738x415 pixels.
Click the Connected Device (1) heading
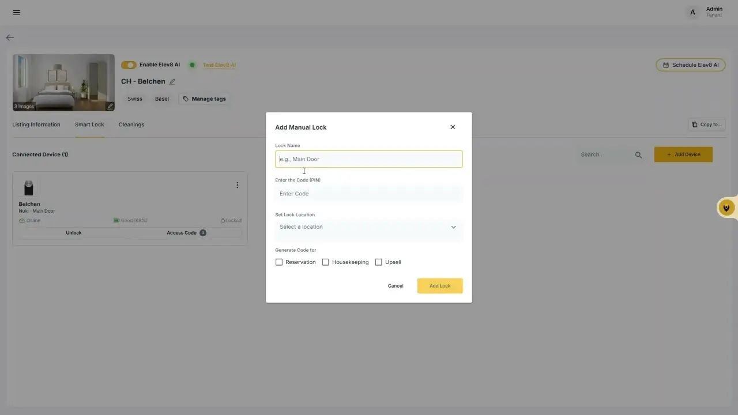pyautogui.click(x=40, y=154)
